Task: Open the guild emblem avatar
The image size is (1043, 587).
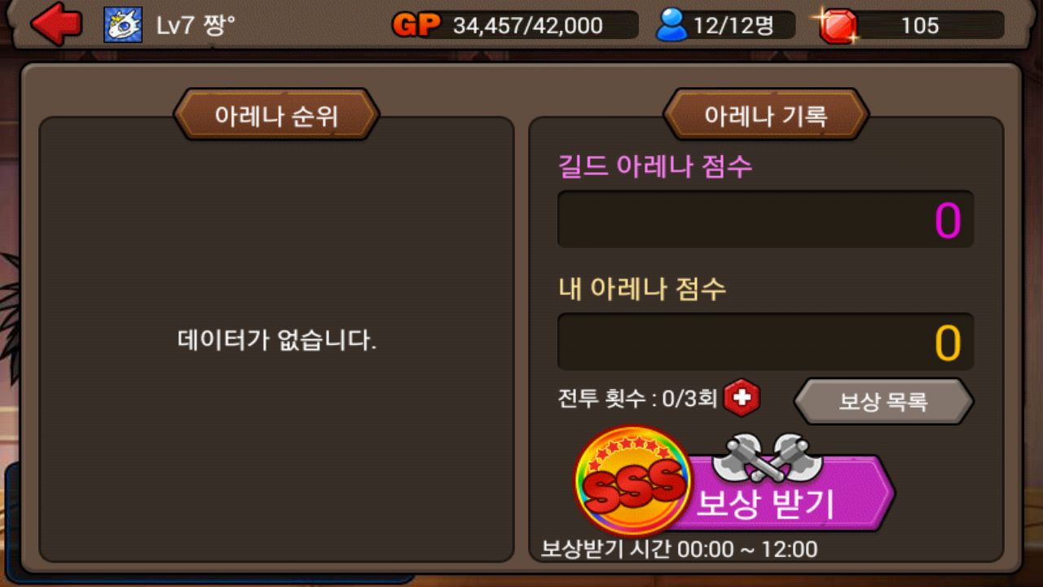Action: pos(123,25)
